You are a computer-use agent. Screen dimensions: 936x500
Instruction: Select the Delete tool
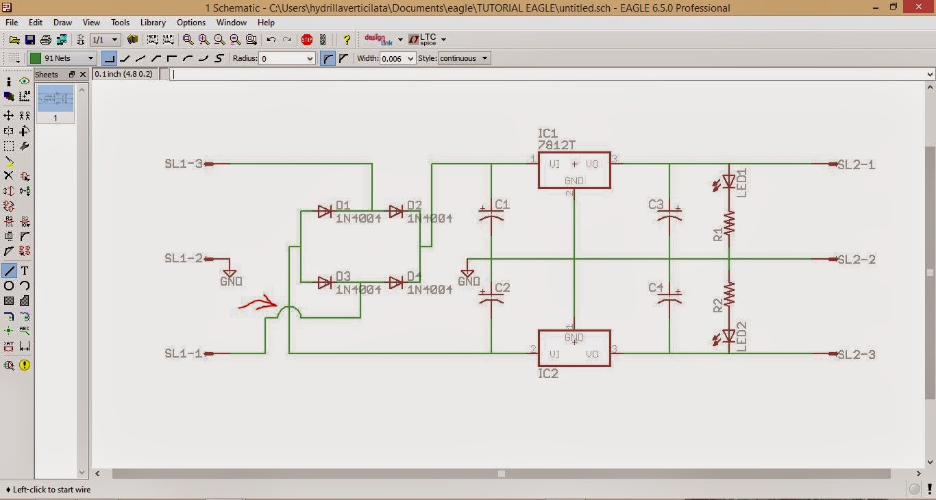click(x=9, y=175)
